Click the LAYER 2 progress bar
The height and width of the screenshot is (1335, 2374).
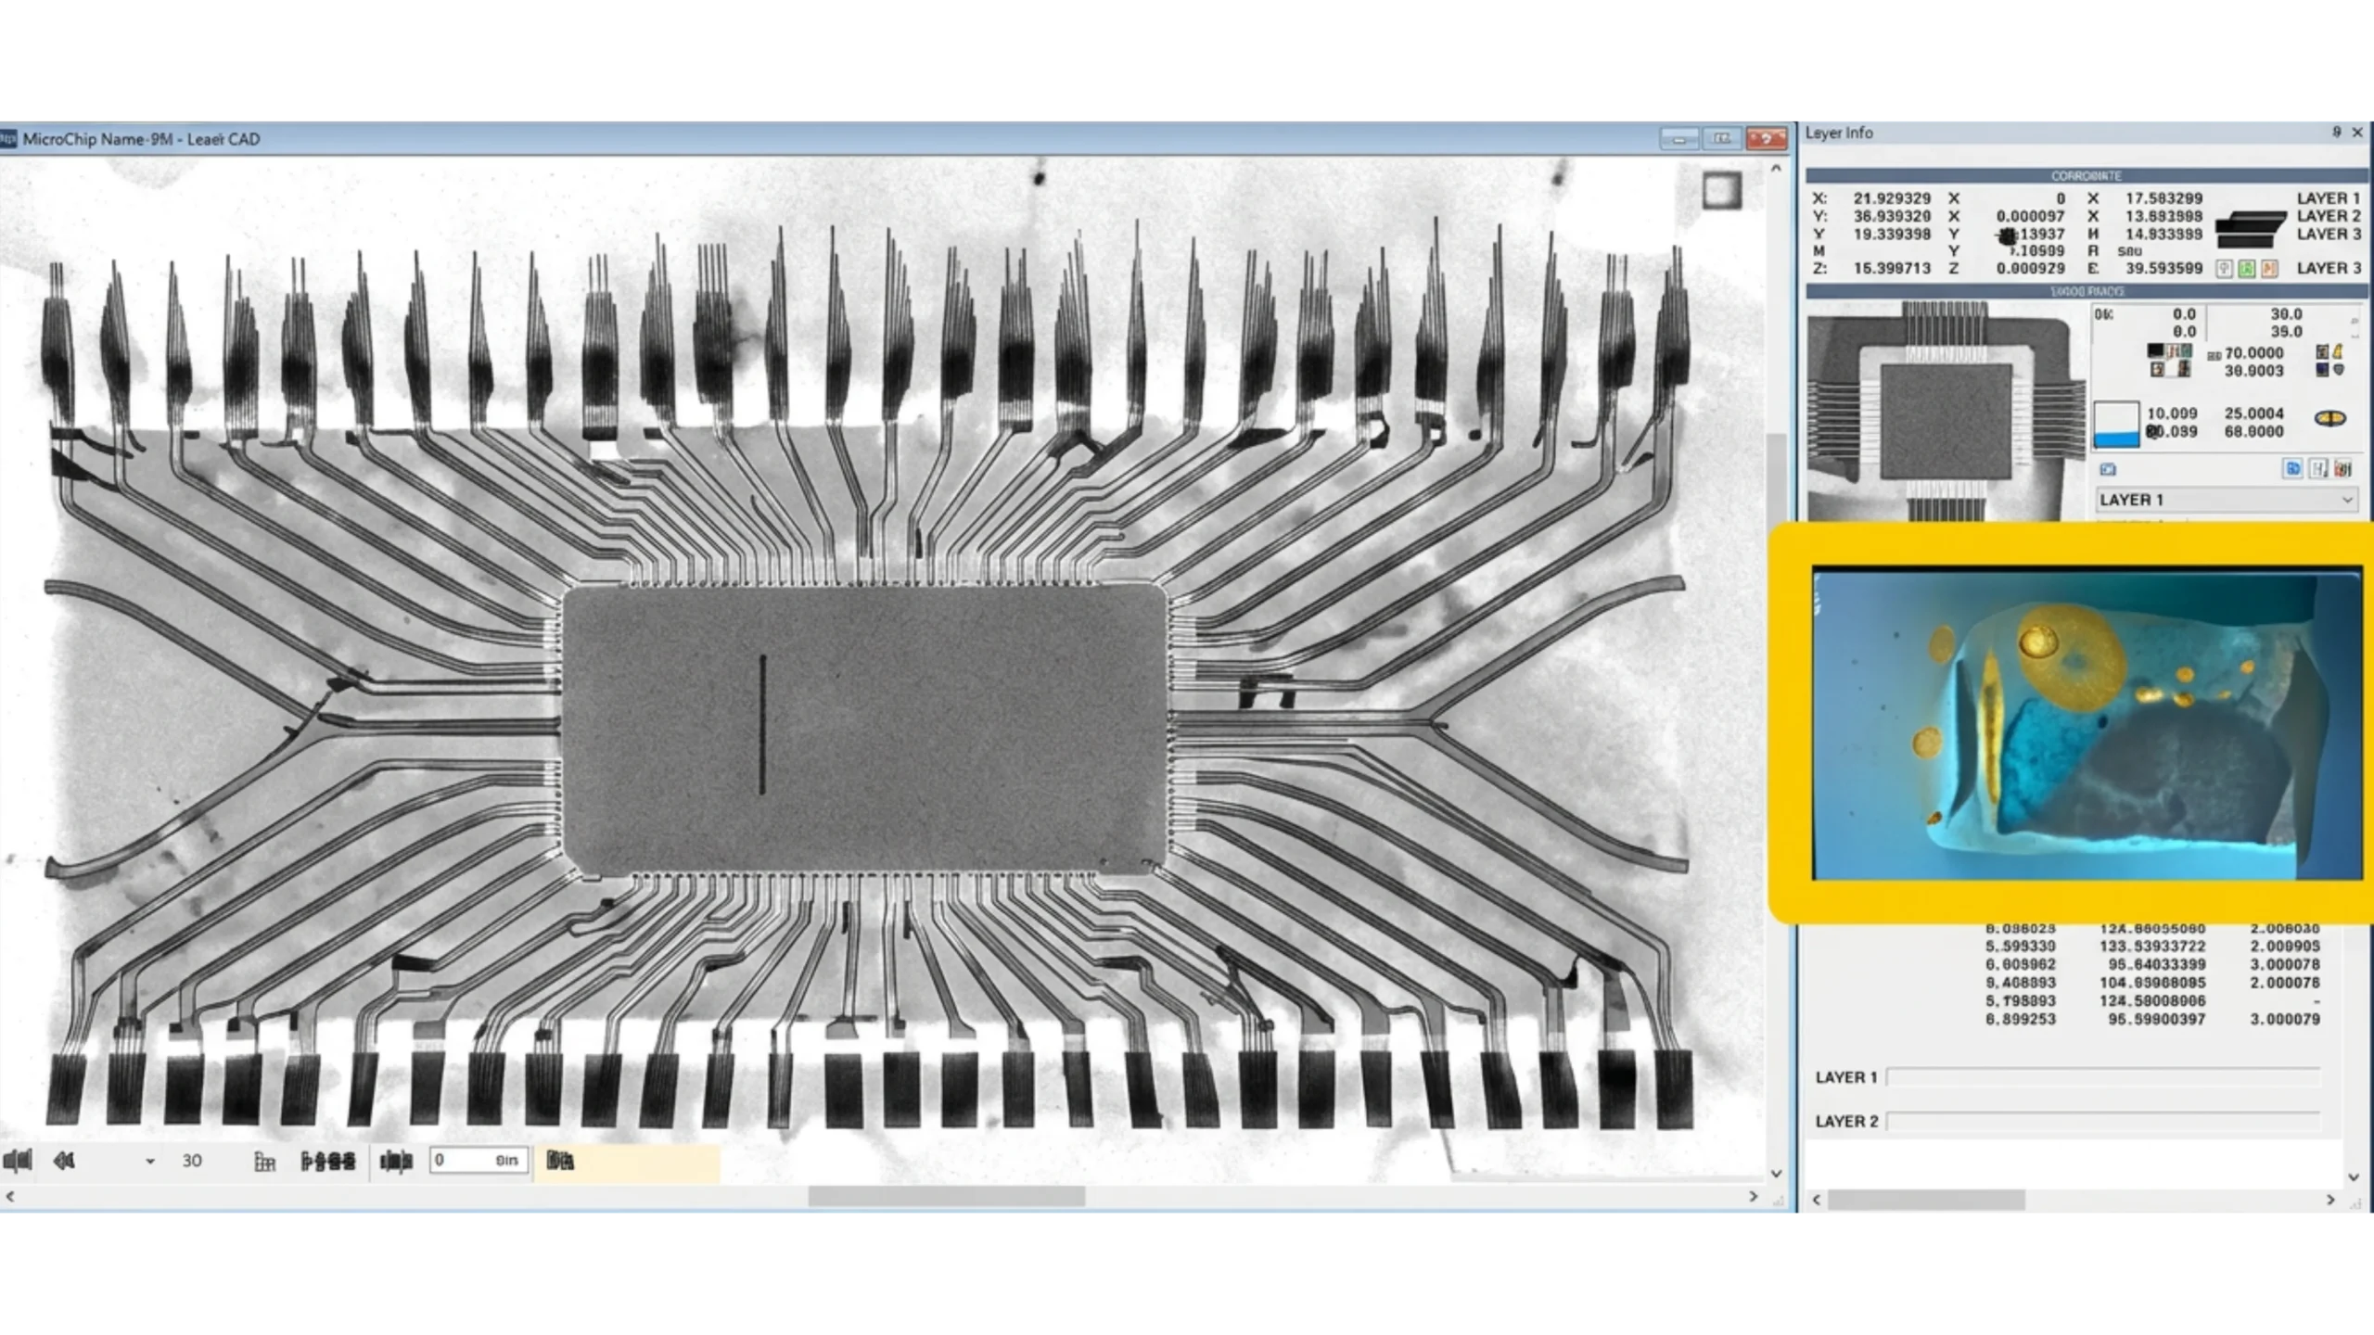(x=2102, y=1121)
